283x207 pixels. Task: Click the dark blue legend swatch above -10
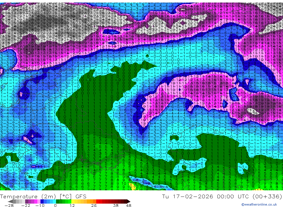click(x=42, y=202)
